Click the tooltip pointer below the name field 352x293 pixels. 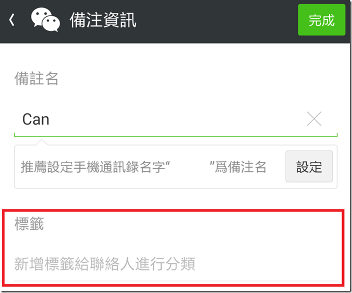[x=42, y=142]
